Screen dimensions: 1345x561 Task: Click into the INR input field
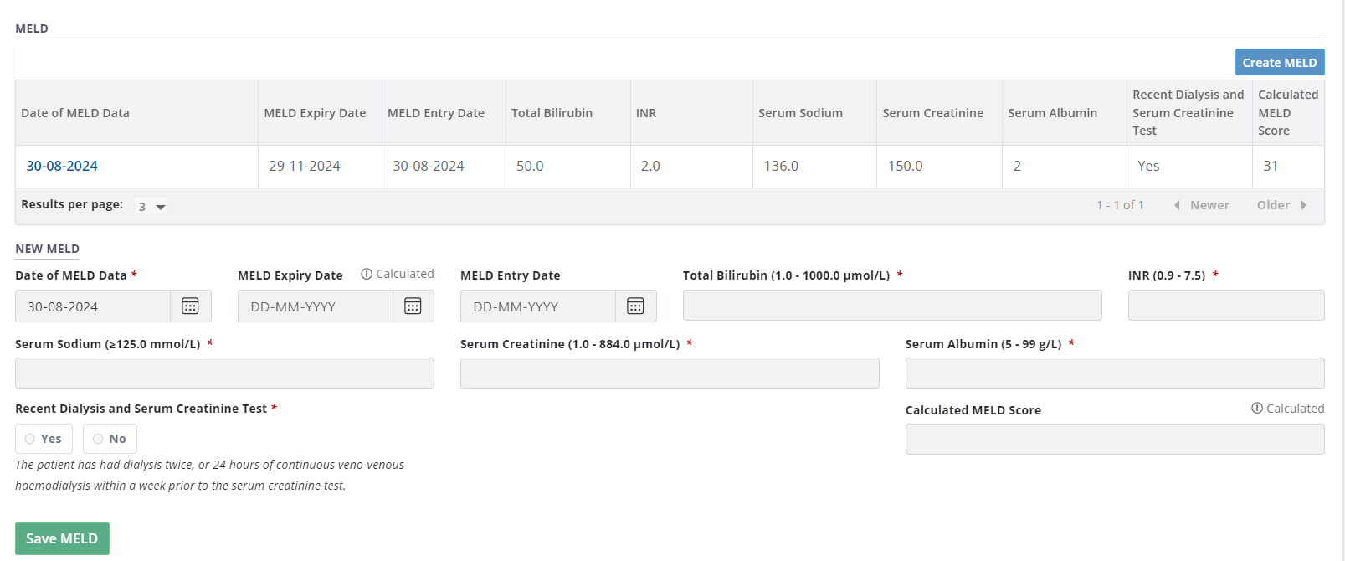[1225, 306]
